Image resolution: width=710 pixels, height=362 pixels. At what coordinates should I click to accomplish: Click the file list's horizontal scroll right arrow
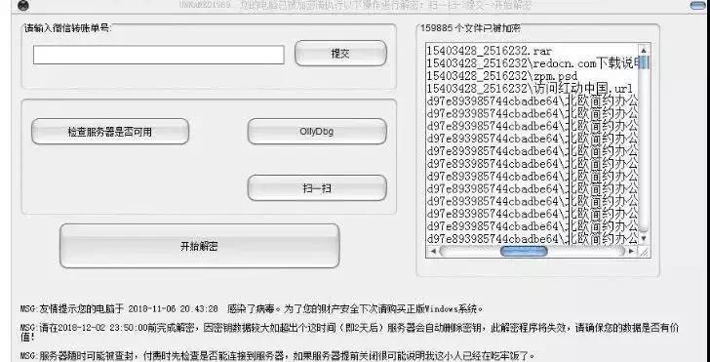[631, 251]
